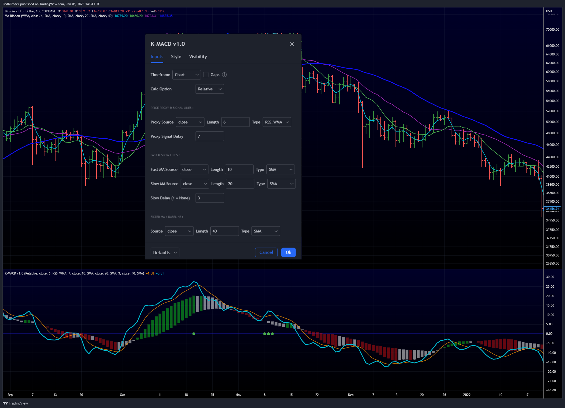565x408 pixels.
Task: Click the K-MACD value -1.08 in legend
Action: (x=150, y=273)
